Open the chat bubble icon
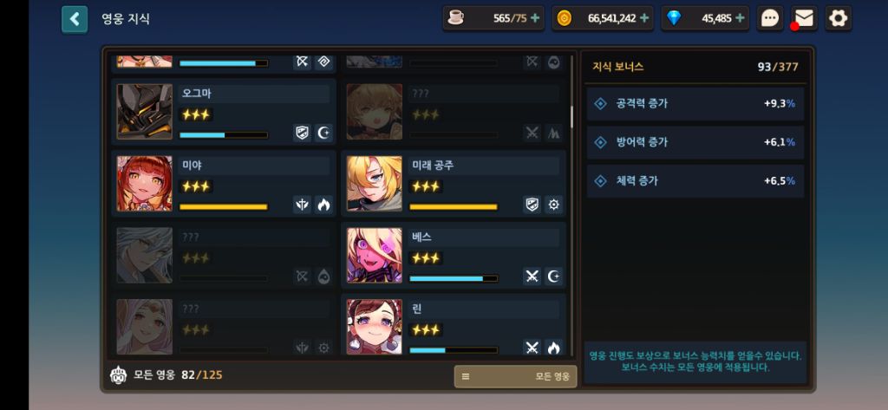The width and height of the screenshot is (888, 410). (x=770, y=19)
